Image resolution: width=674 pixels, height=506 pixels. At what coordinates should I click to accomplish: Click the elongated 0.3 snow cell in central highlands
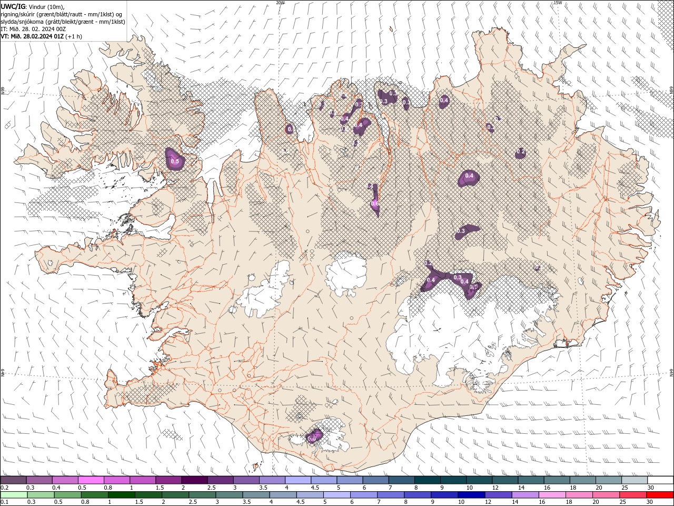(x=467, y=231)
